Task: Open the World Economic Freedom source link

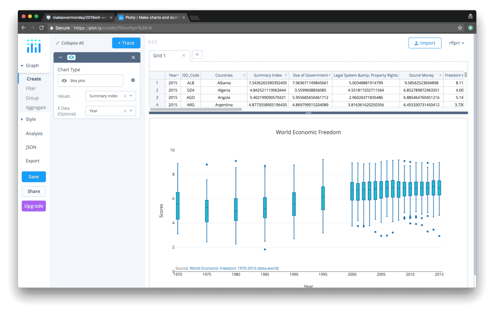Action: (x=234, y=268)
